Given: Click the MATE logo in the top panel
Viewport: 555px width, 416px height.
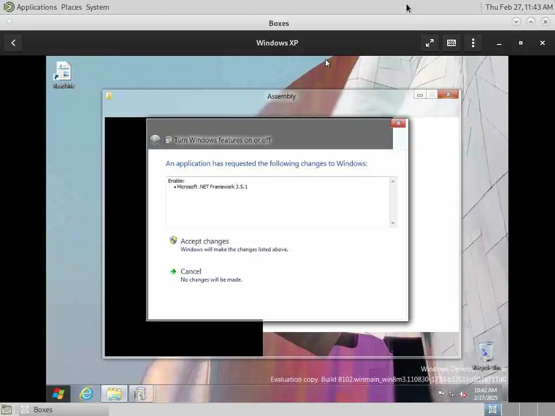Looking at the screenshot, I should (8, 7).
